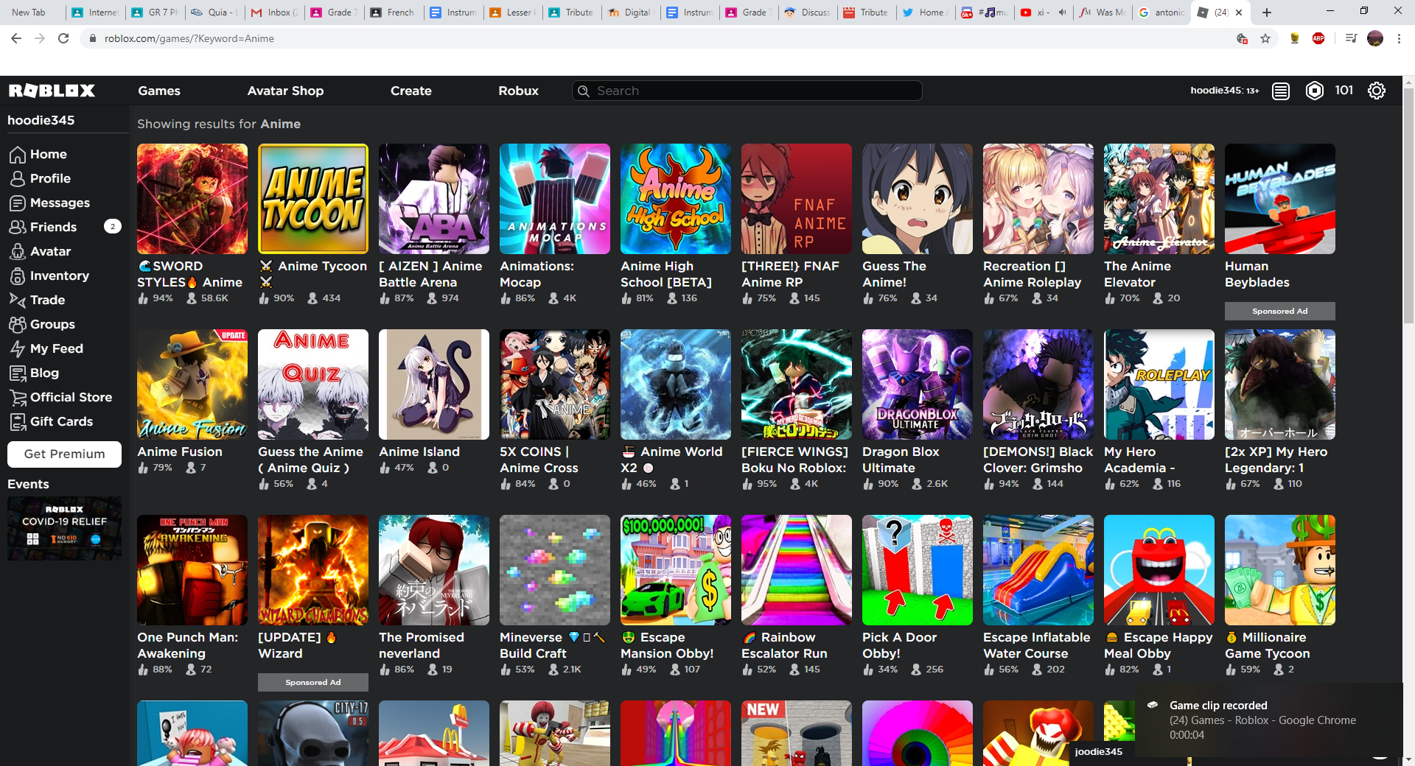Open the Games navigation item
1415x766 pixels.
[x=159, y=91]
